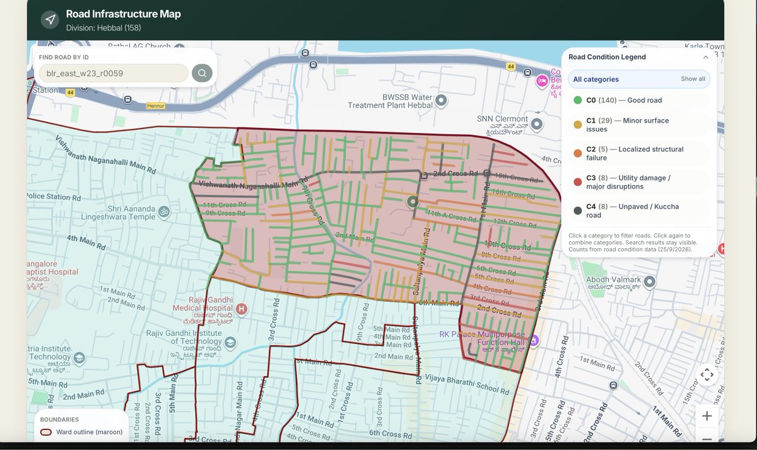Click the pink hotel marker icon
Screen dimensions: 757x450
click(541, 81)
